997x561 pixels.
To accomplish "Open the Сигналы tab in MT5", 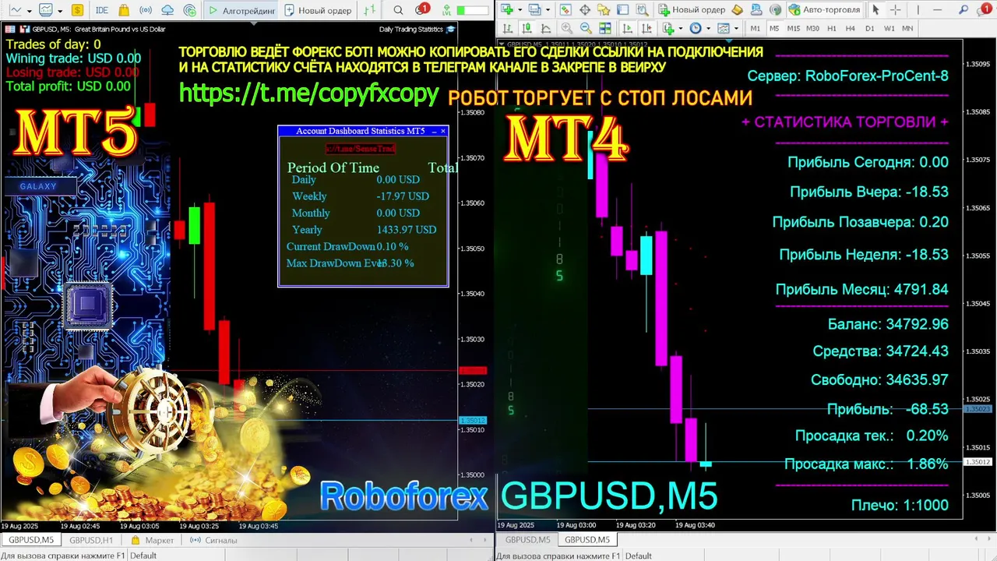I will click(213, 540).
